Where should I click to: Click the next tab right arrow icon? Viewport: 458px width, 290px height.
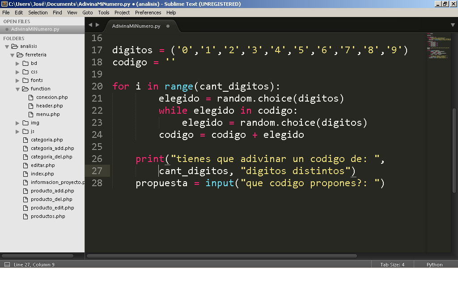pos(98,25)
